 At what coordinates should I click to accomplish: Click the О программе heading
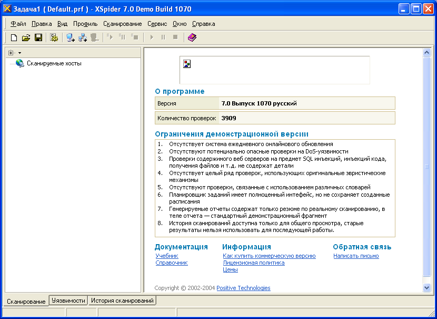pyautogui.click(x=180, y=91)
